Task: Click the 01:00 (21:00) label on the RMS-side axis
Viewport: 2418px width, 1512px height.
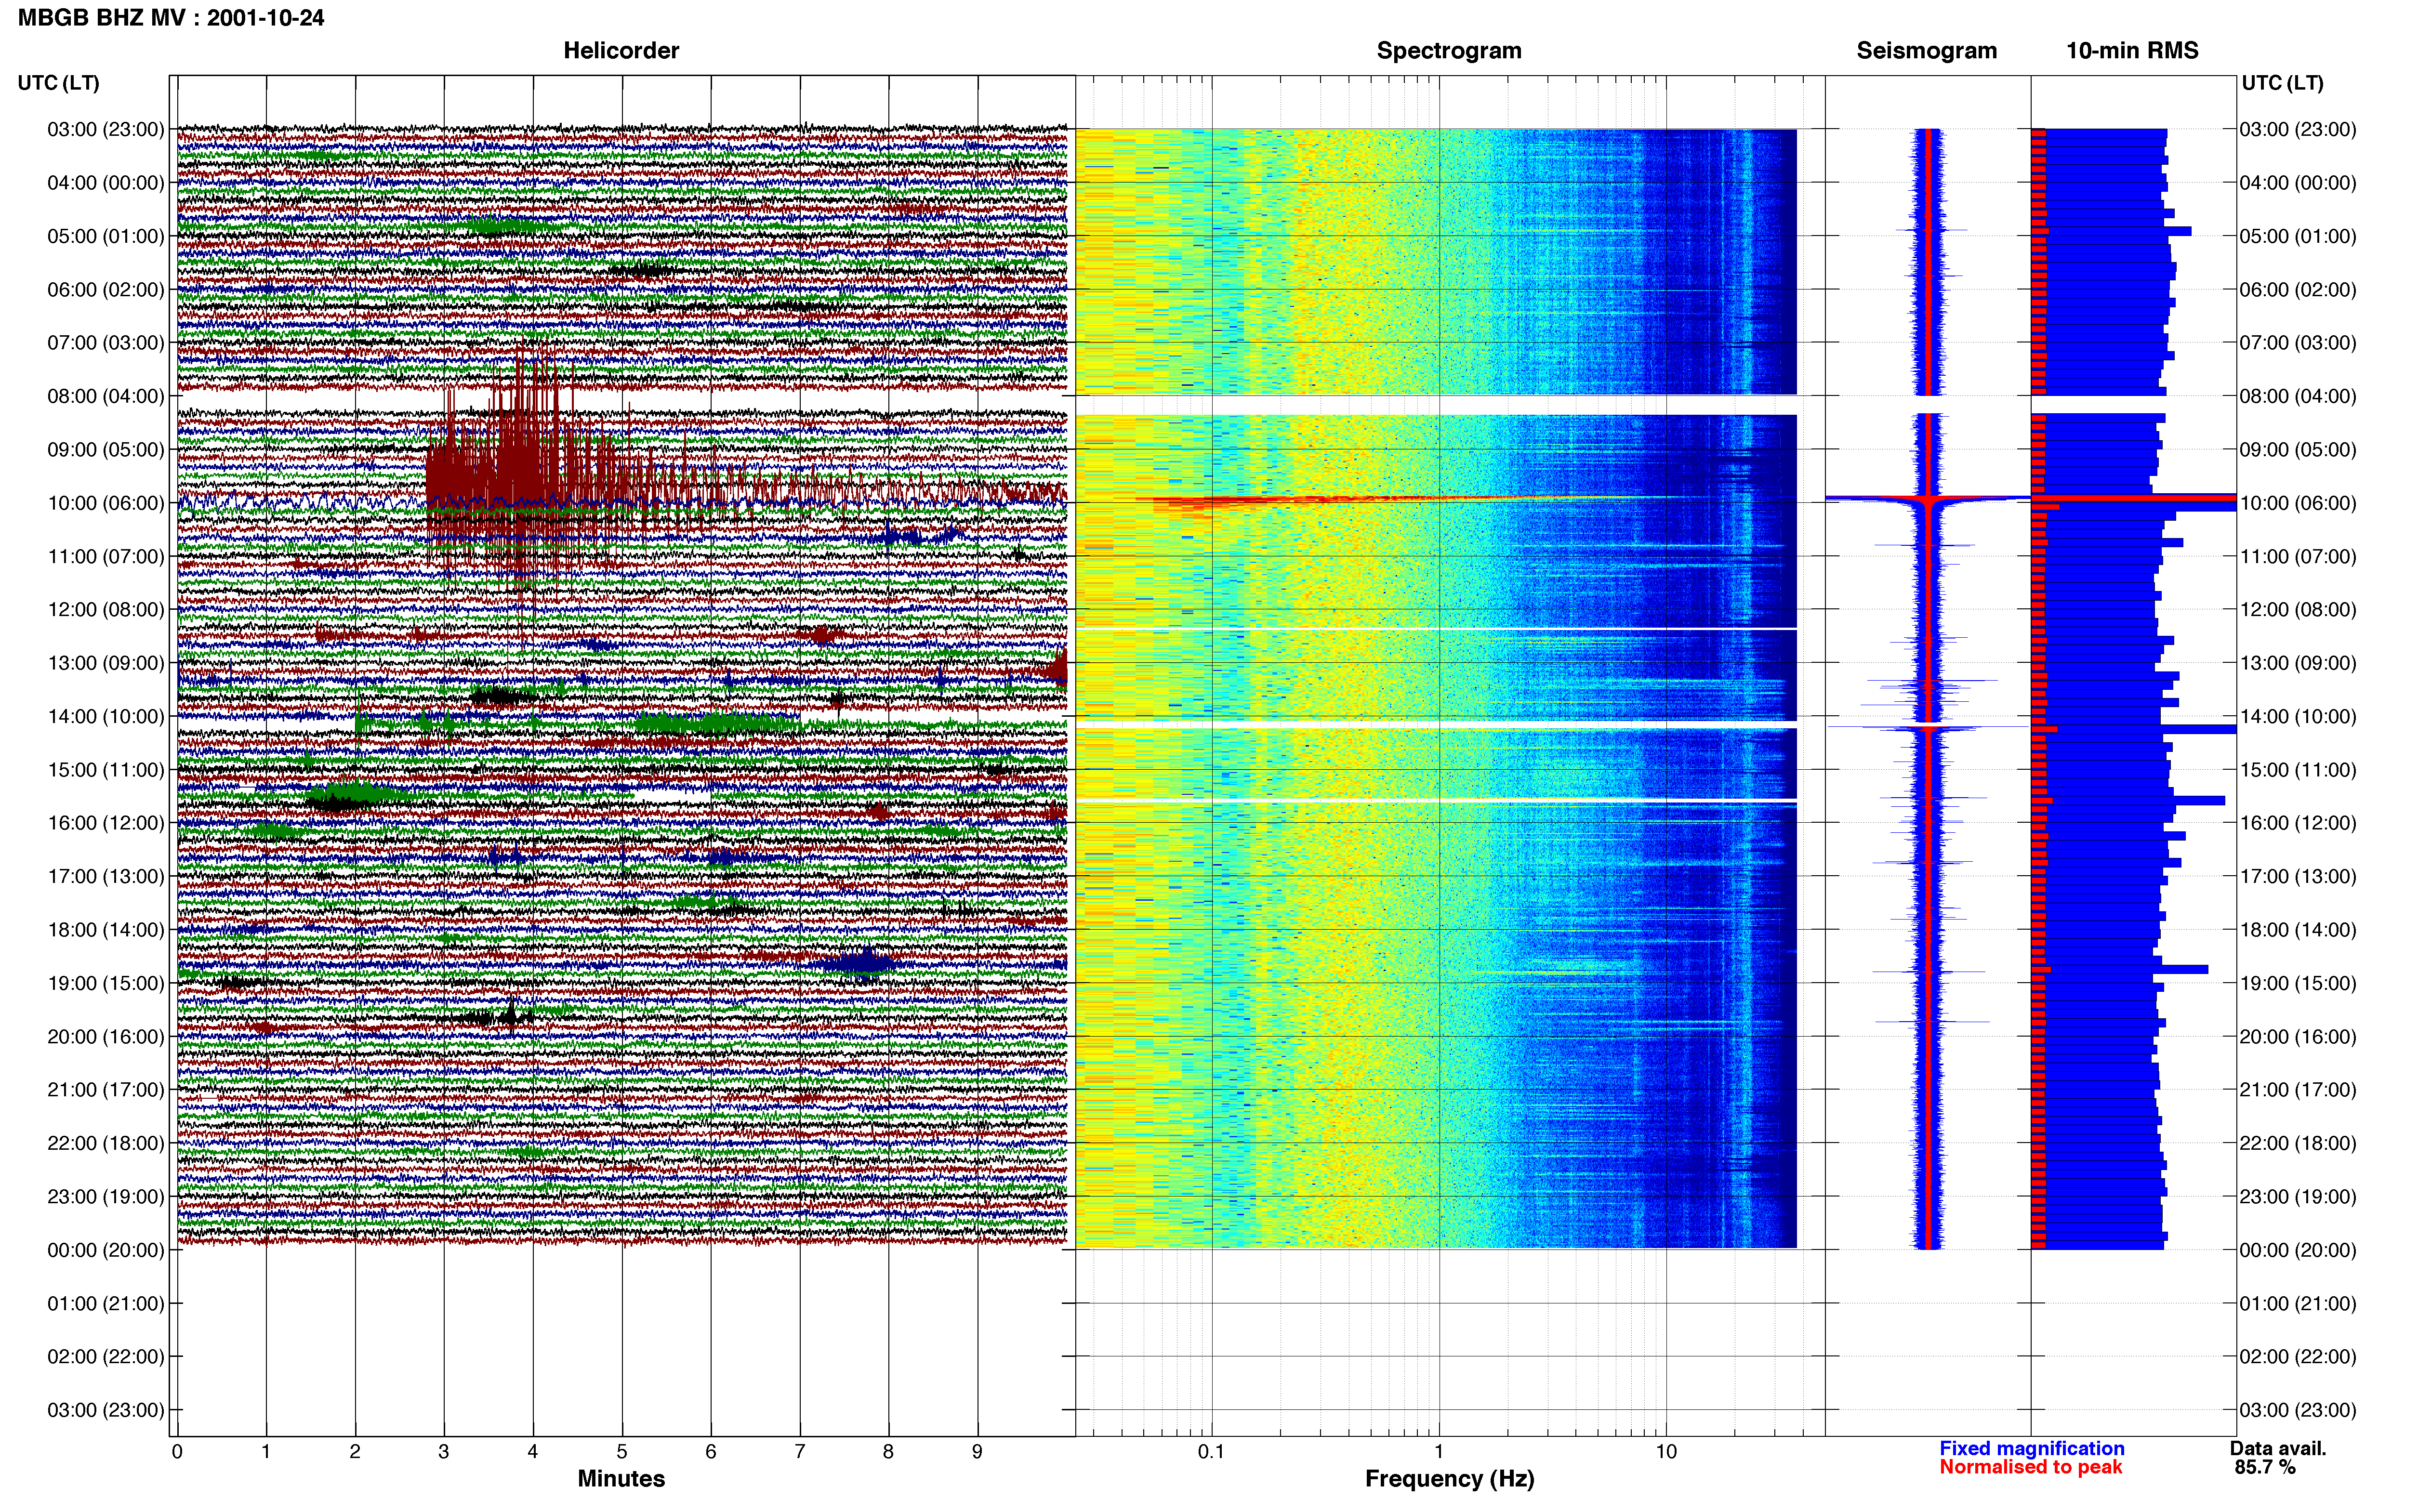Action: tap(2298, 1303)
